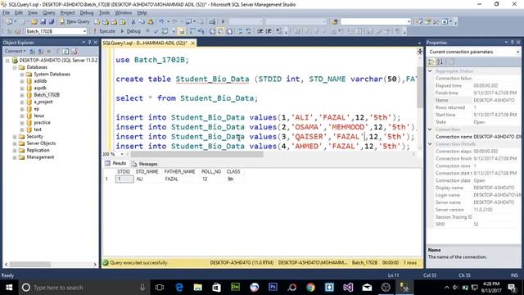
Task: Click the FATHER_NAME column header
Action: [180, 171]
